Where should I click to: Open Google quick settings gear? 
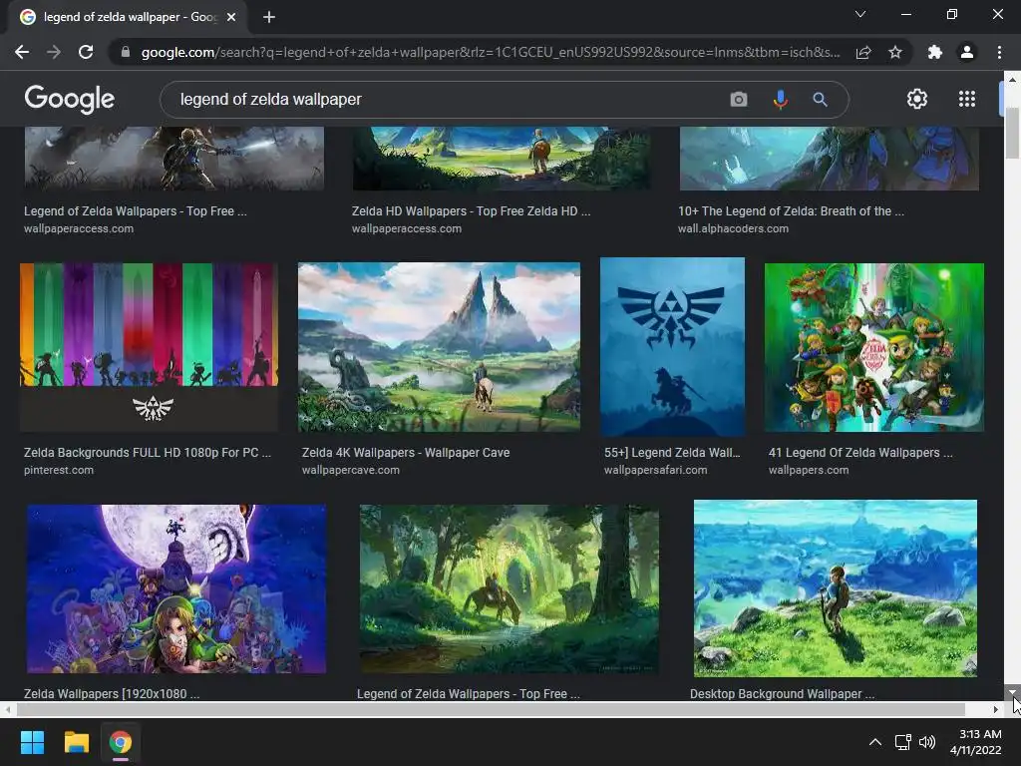tap(917, 99)
